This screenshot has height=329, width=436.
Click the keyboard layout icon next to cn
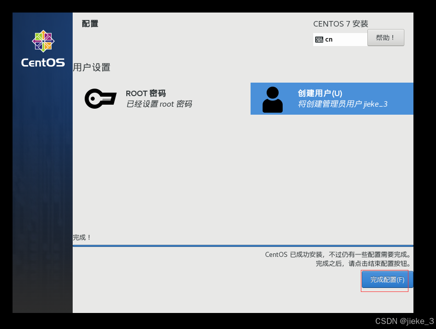(x=319, y=40)
